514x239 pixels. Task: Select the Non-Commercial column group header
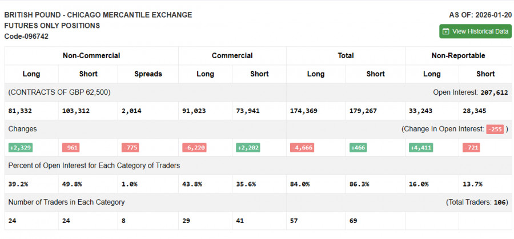tap(91, 56)
